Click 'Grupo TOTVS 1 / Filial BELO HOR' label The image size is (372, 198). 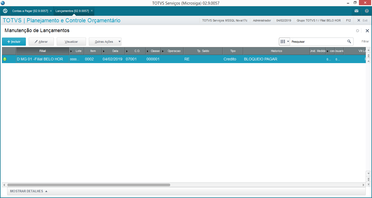click(x=319, y=20)
